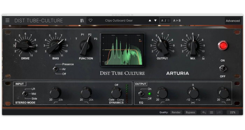The width and height of the screenshot is (245, 130).
Task: Click the DYNAMICS LED meter
Action: point(127,94)
